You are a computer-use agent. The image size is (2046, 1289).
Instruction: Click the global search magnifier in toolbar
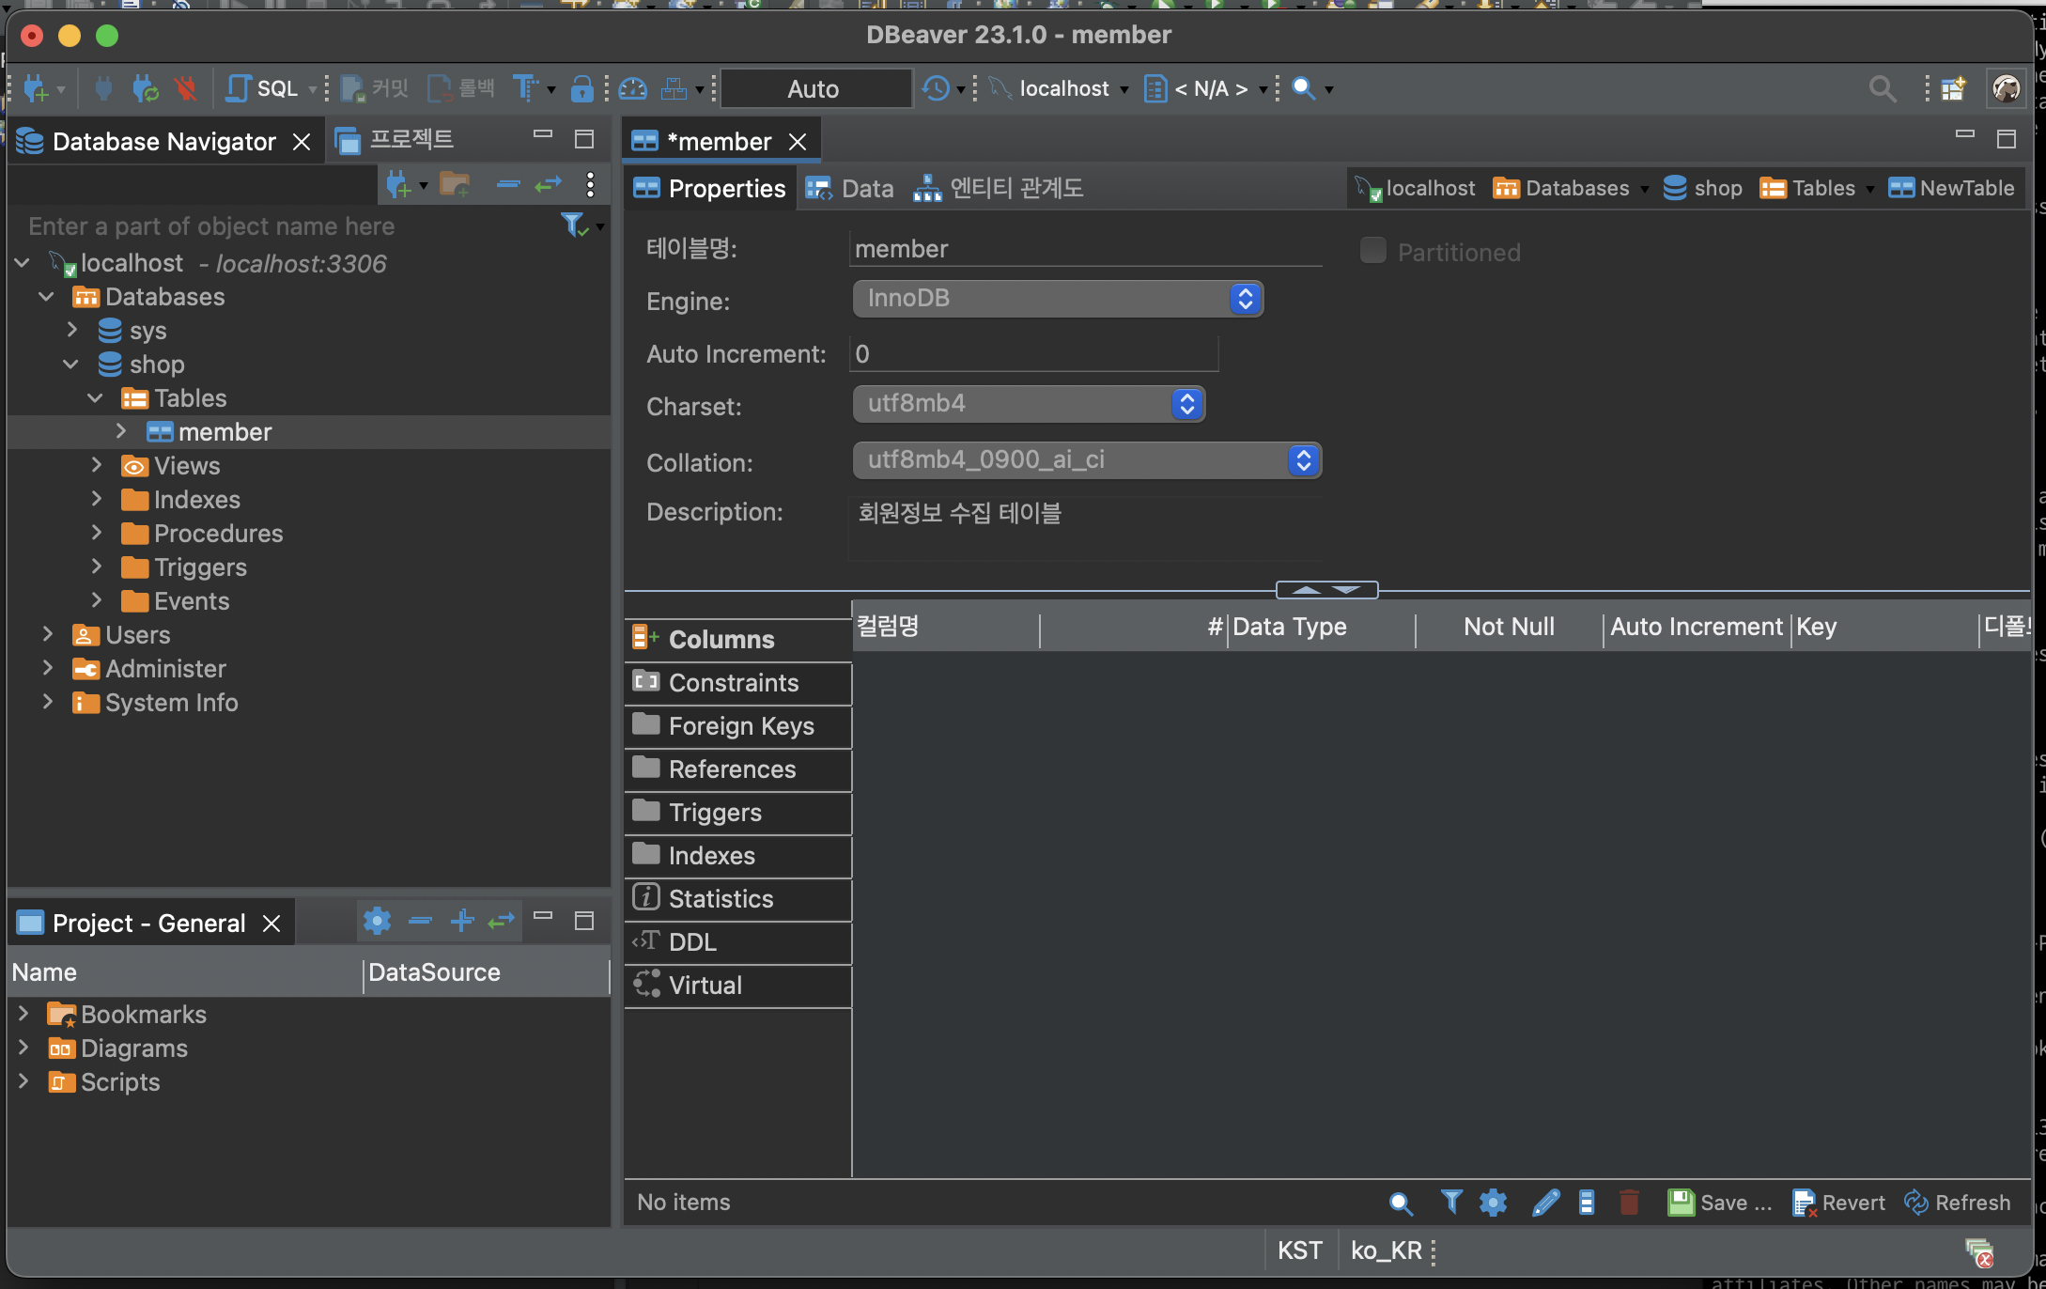[1882, 88]
